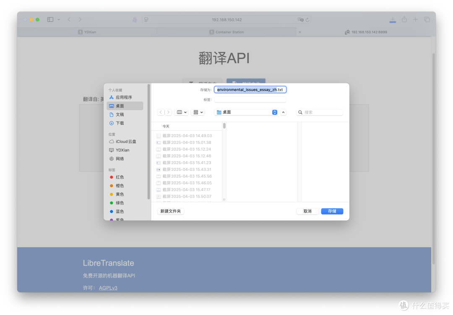Click the reader view icon in address bar

tap(146, 20)
